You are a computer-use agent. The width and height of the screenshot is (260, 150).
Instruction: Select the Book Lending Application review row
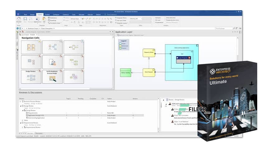pos(82,118)
